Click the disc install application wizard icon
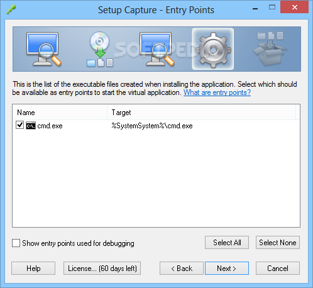This screenshot has width=313, height=288. point(100,49)
